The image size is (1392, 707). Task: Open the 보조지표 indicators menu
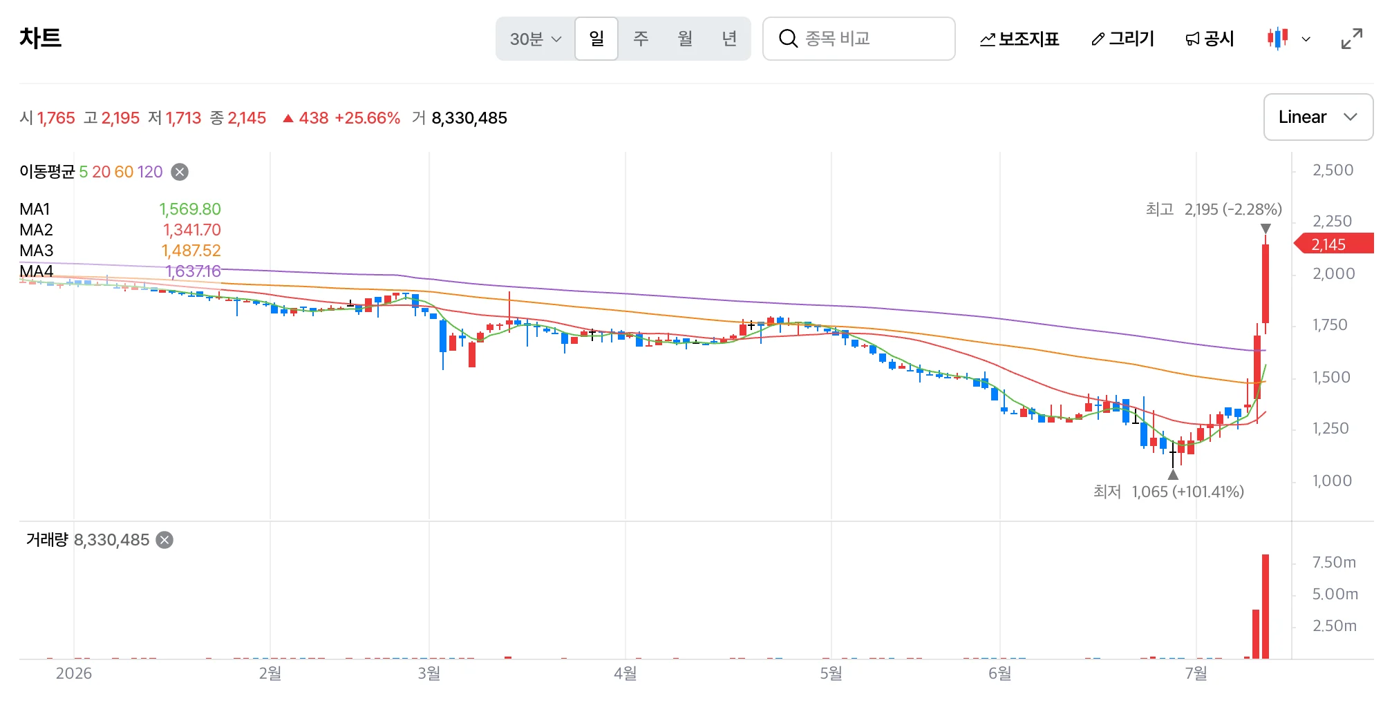point(1019,39)
